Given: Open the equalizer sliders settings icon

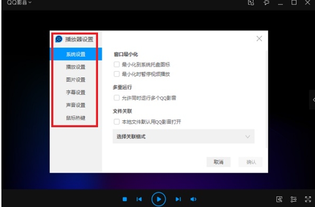Looking at the screenshot, I should tap(294, 199).
